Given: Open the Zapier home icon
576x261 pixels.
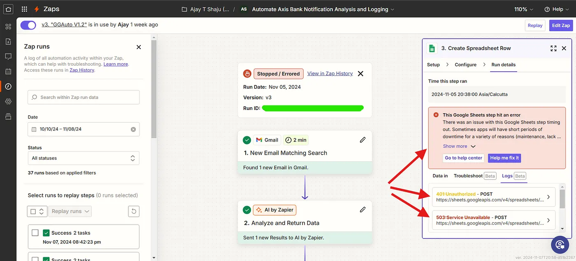Looking at the screenshot, I should pyautogui.click(x=8, y=9).
